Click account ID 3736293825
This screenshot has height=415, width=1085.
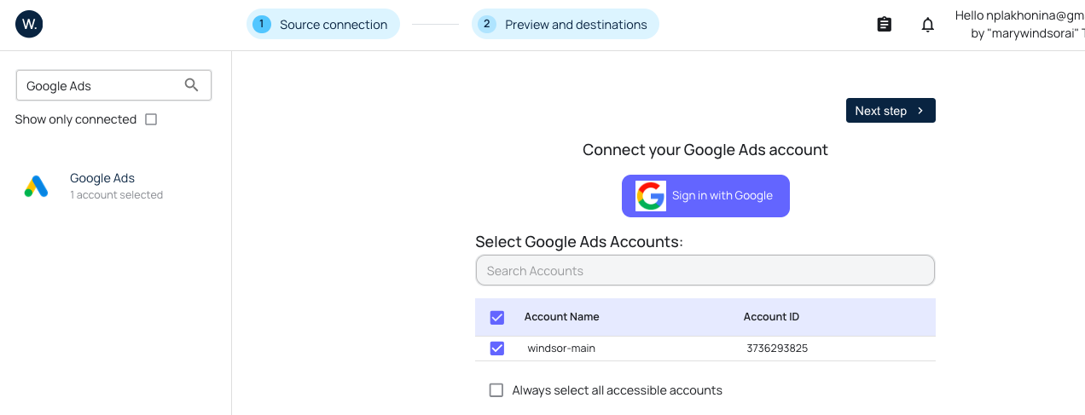coord(777,349)
